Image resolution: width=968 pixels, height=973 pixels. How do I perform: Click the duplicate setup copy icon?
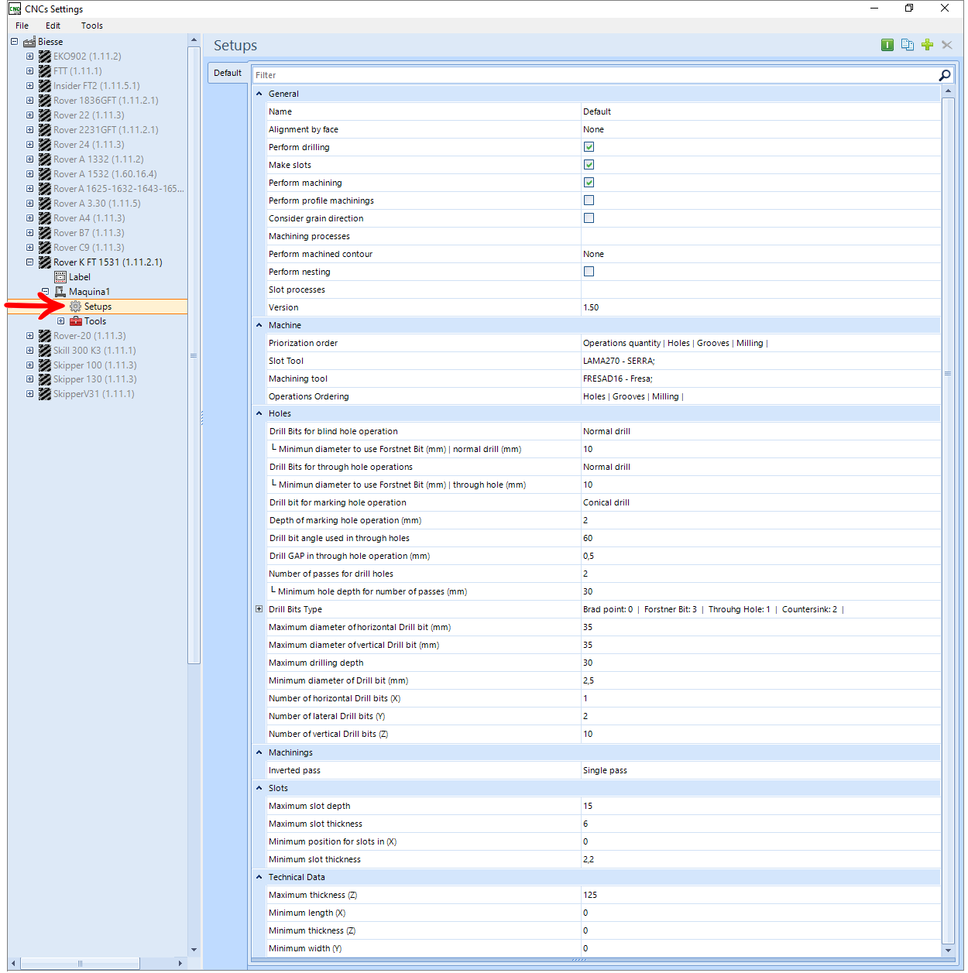(908, 45)
